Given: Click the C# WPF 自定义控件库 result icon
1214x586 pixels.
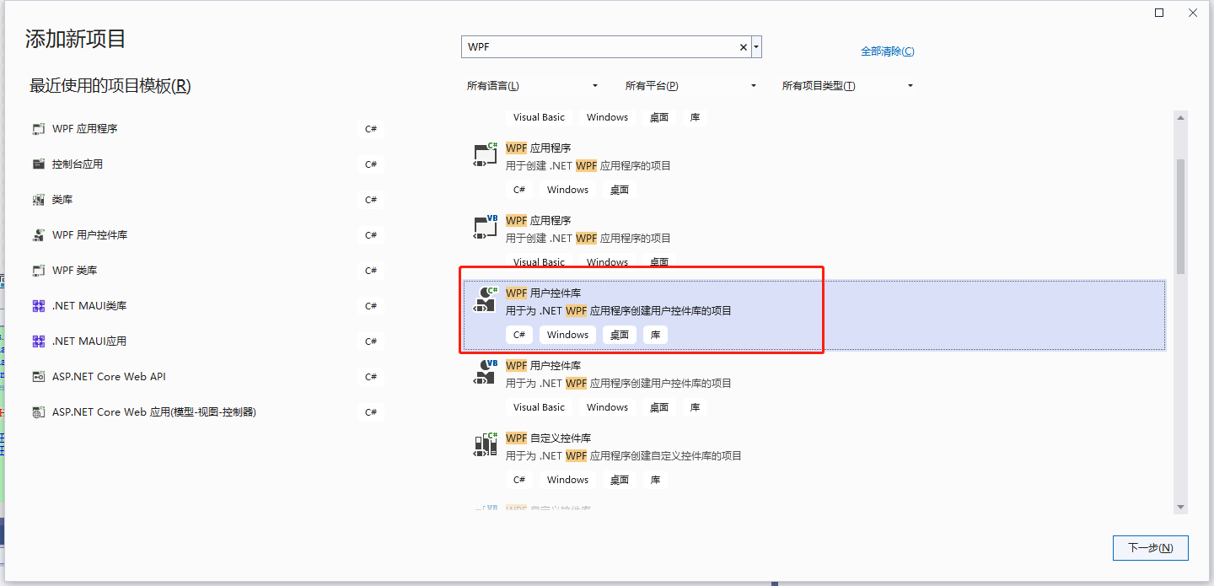Looking at the screenshot, I should pyautogui.click(x=486, y=445).
